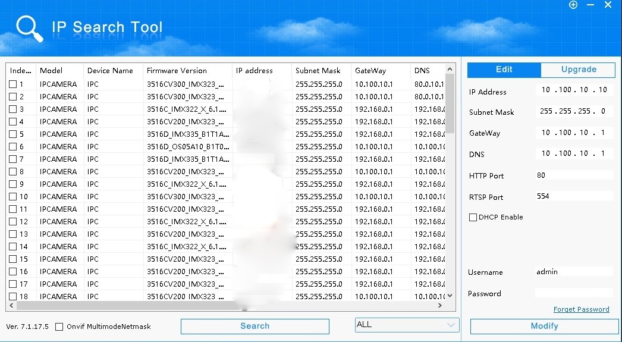Tick the checkbox for device row 18
This screenshot has height=342, width=622.
(x=12, y=296)
